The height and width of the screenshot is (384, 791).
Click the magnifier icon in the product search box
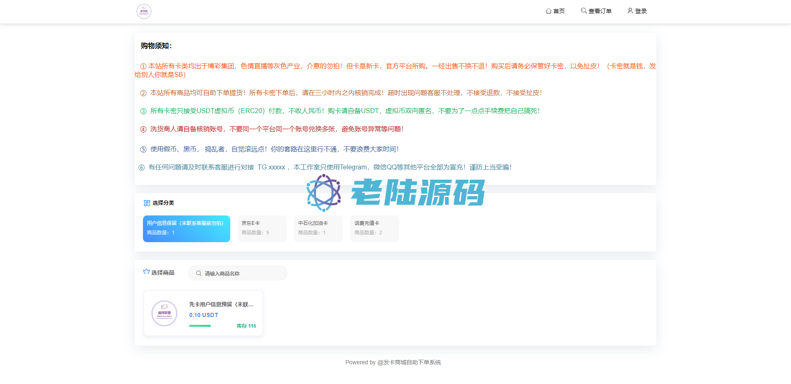point(199,273)
